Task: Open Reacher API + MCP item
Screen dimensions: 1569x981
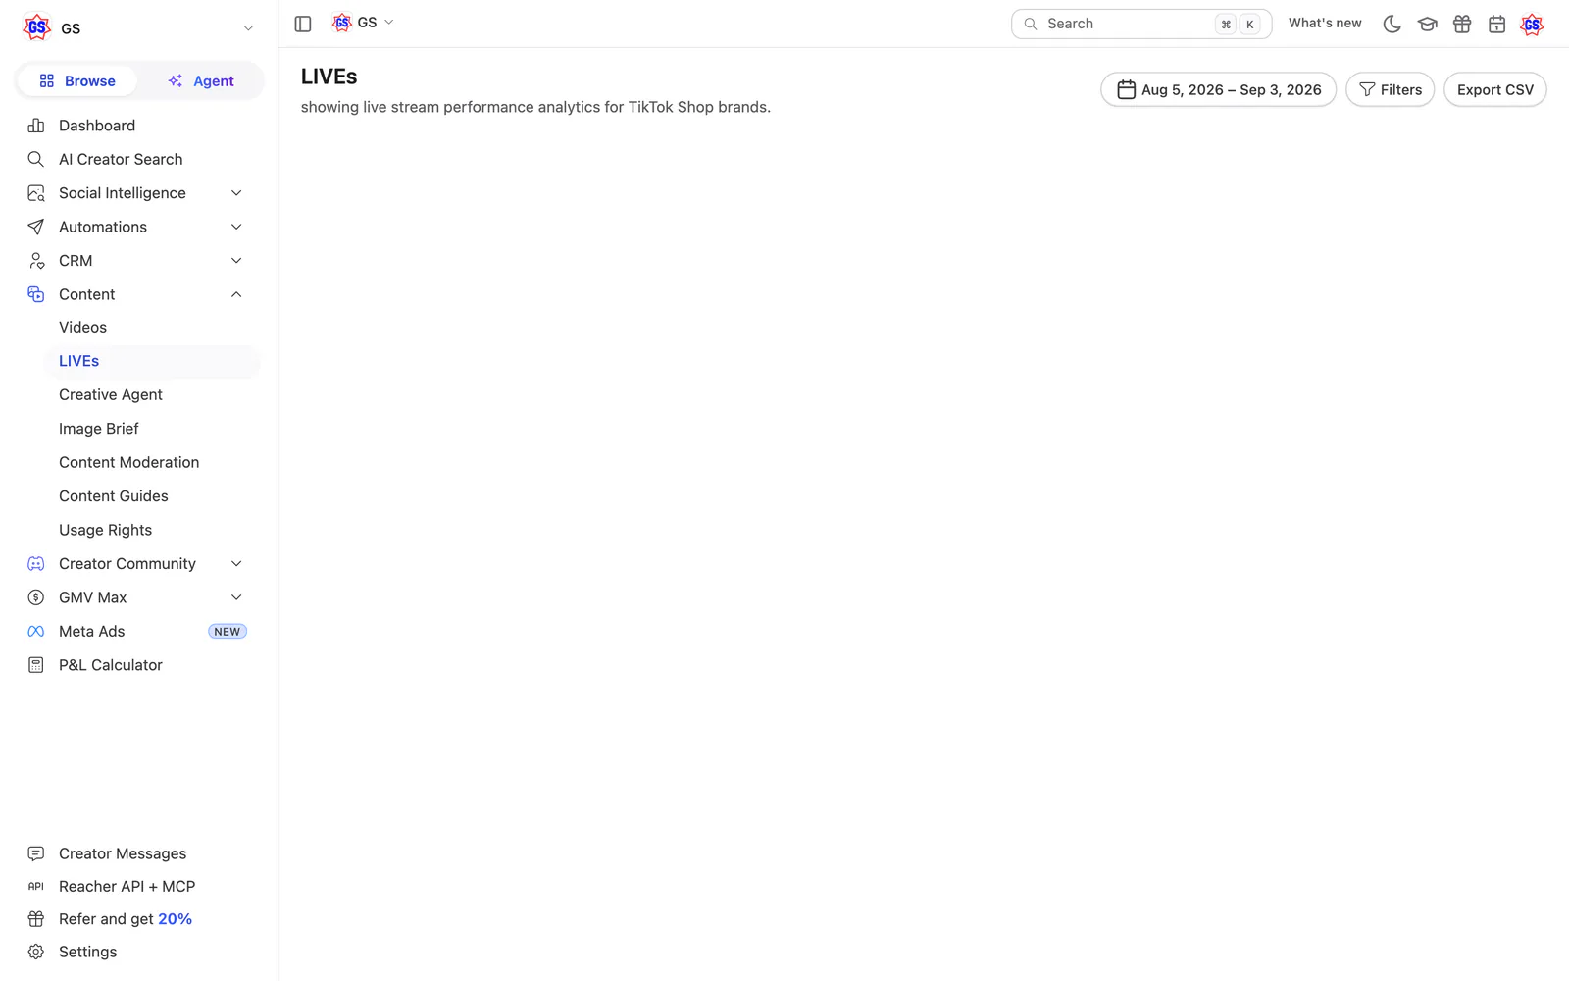Action: coord(127,887)
